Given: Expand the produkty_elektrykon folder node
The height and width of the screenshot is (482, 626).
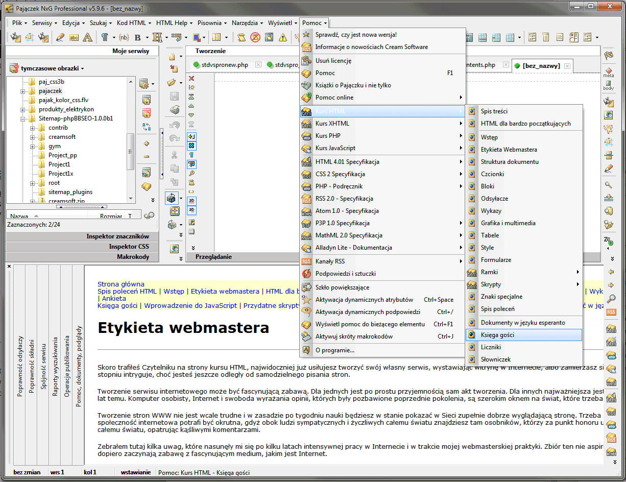Looking at the screenshot, I should coord(23,109).
